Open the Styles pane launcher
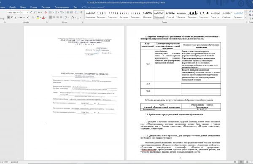The height and width of the screenshot is (164, 253). (246, 22)
